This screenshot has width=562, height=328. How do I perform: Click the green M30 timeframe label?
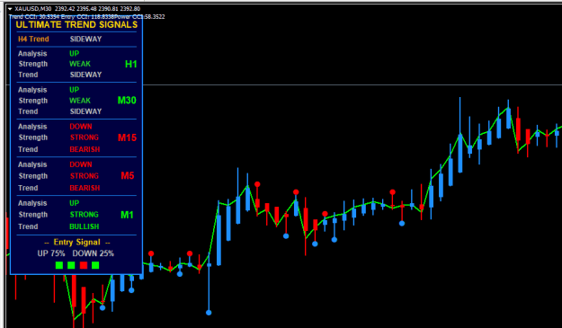[127, 101]
